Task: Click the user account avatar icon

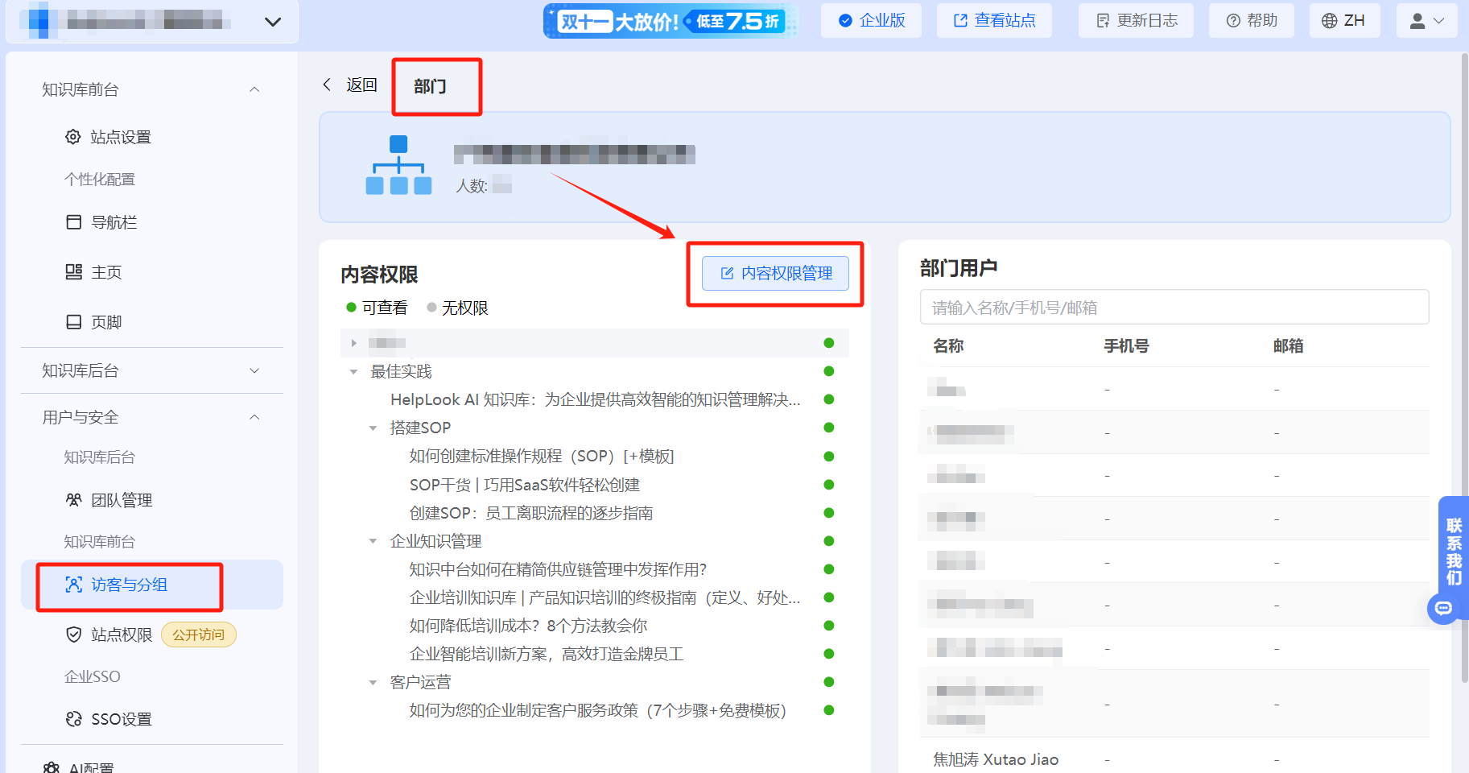Action: point(1417,21)
